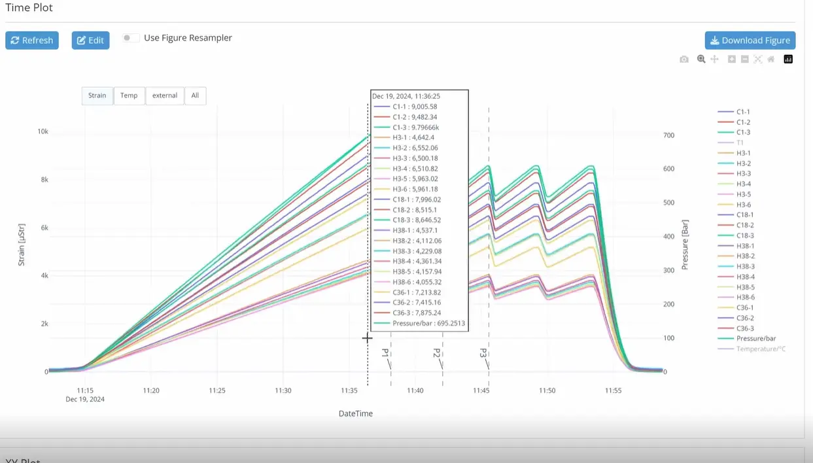Reset axes with the home icon
813x463 pixels.
point(771,60)
